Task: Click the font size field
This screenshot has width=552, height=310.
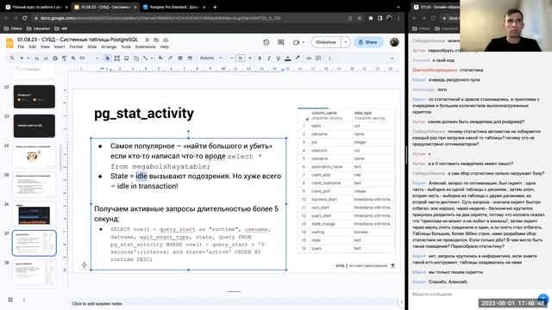Action: pyautogui.click(x=241, y=58)
